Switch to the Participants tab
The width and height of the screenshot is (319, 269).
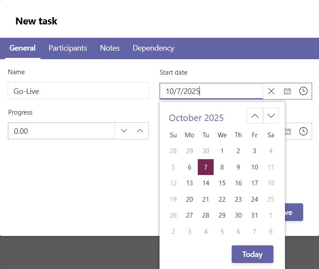pos(68,48)
